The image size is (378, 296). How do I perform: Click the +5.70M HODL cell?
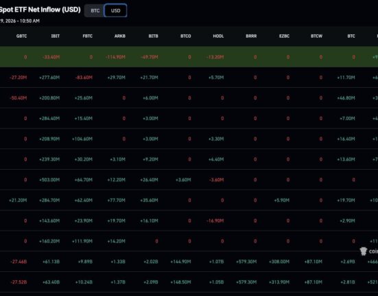click(216, 78)
